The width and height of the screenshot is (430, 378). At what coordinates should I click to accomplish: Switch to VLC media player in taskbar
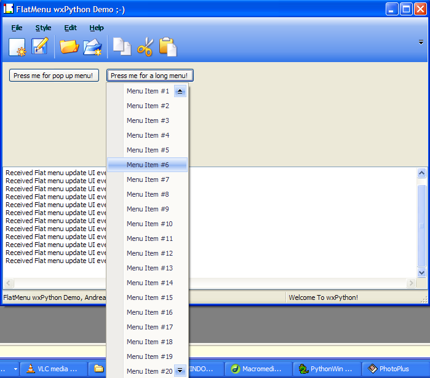pyautogui.click(x=52, y=369)
